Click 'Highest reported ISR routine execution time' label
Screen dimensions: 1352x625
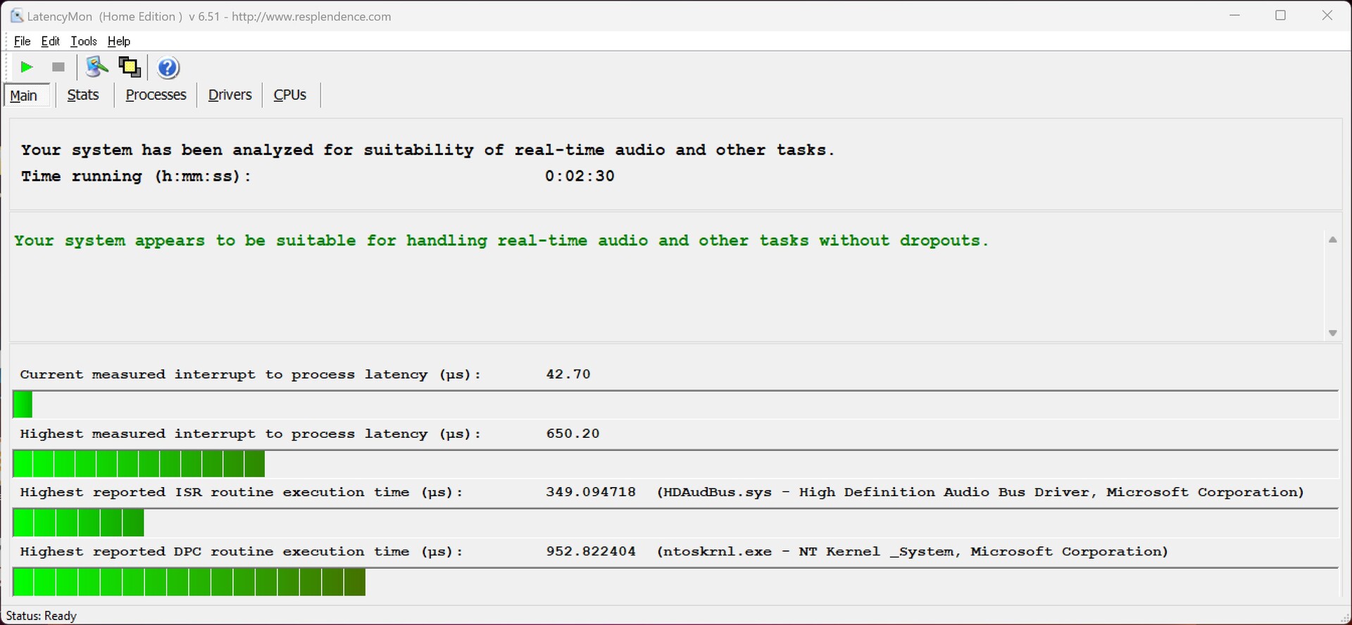tap(242, 492)
